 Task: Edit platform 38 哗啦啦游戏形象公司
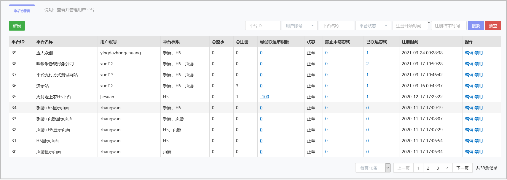(x=469, y=64)
